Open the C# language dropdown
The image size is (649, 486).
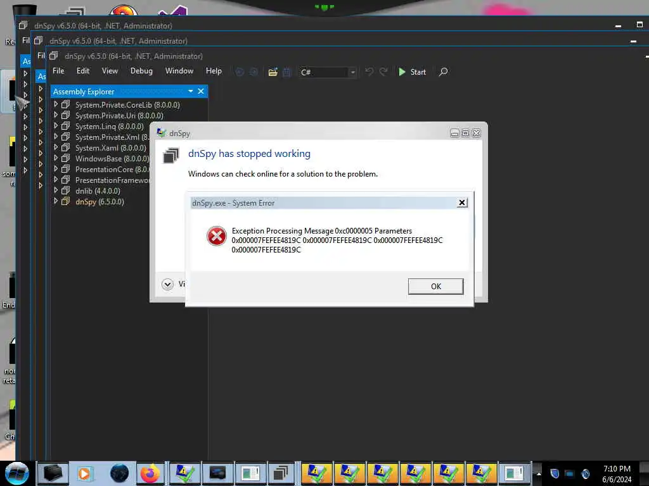pos(352,72)
